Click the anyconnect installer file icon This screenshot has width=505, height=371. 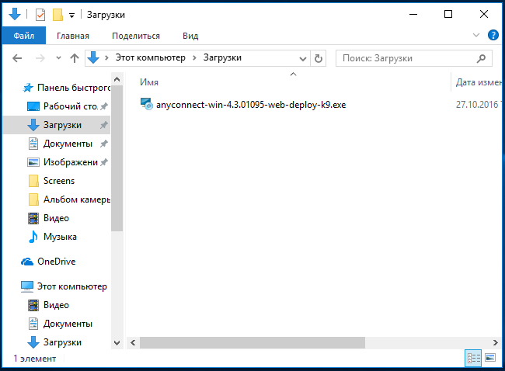147,104
